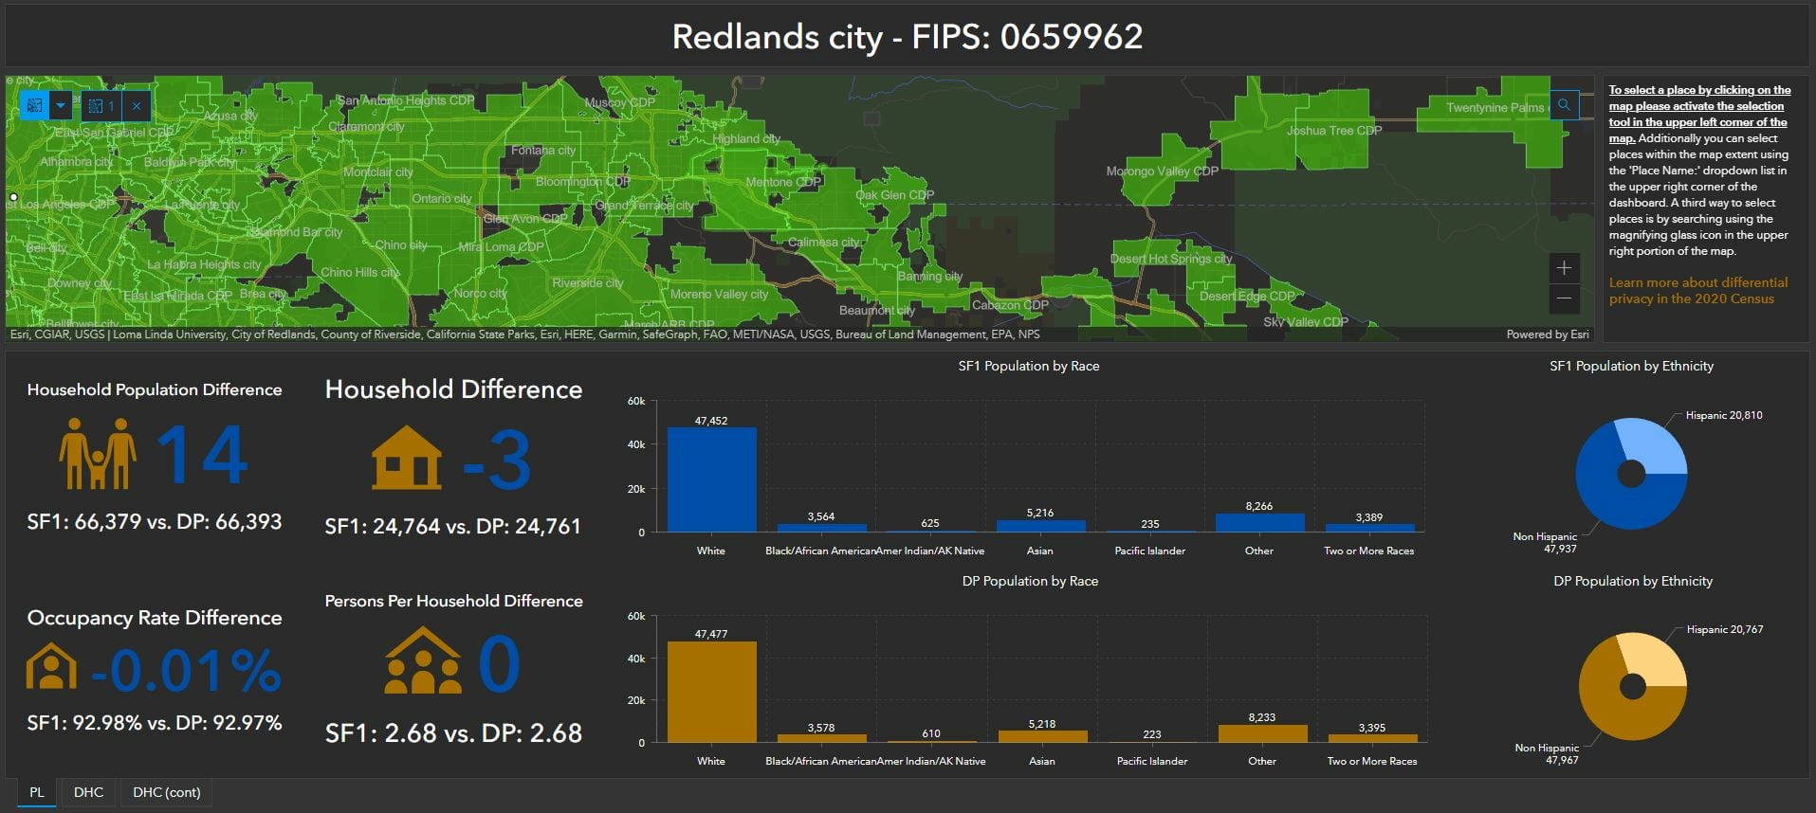Open the differential privacy 2020 Census link
Screen dimensions: 1816x813
pos(1697,291)
